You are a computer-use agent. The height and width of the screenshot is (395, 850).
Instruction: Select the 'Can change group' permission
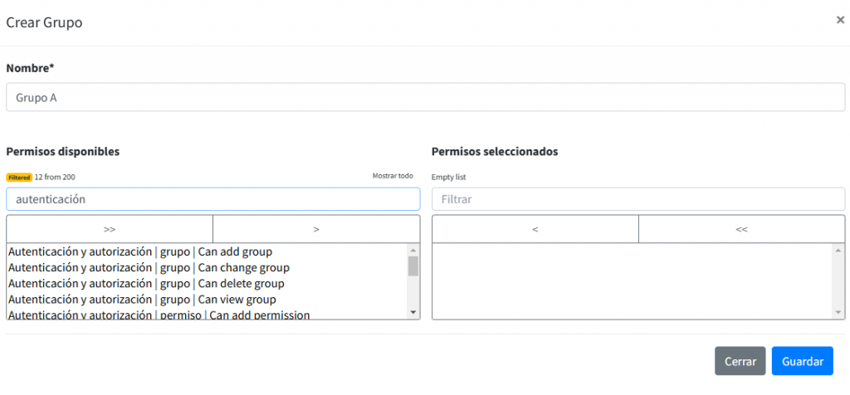click(x=148, y=267)
